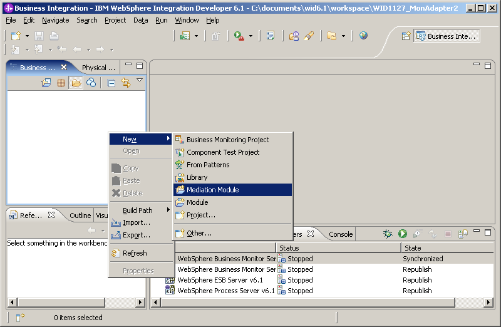
Task: Select WebSphere Process Server v6.1 row
Action: [x=329, y=291]
